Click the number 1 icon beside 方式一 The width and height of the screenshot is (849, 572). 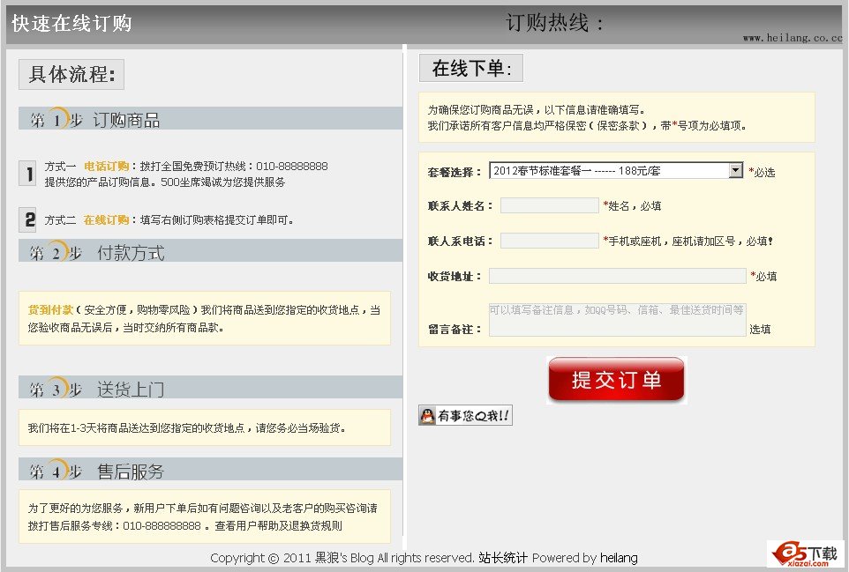point(27,174)
